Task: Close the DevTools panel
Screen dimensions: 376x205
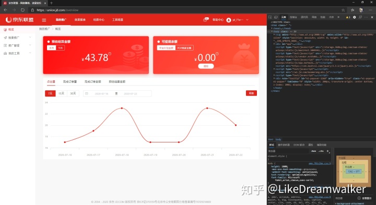Action: pyautogui.click(x=372, y=17)
